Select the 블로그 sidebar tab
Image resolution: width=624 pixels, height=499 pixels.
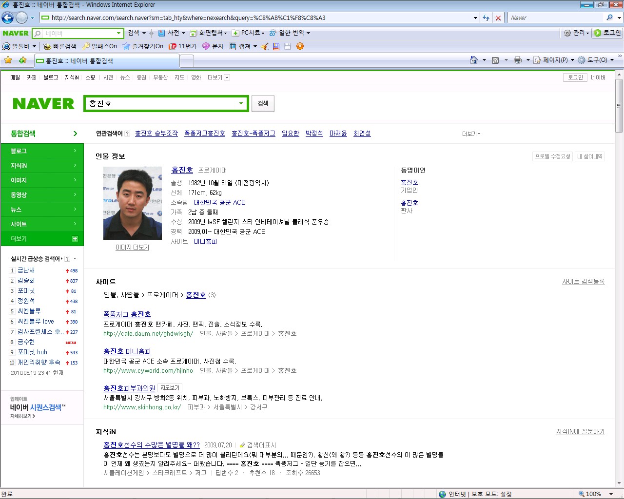(x=42, y=151)
